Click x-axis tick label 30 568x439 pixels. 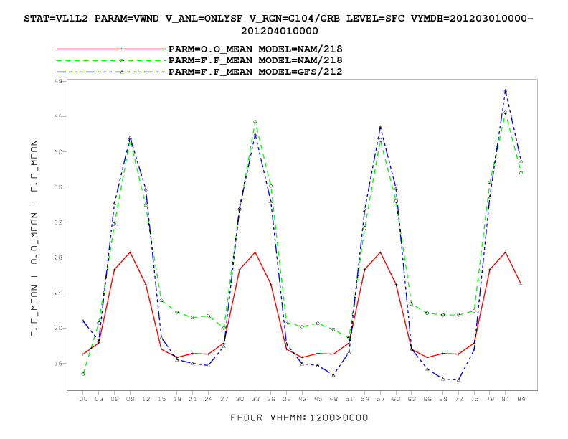pyautogui.click(x=240, y=399)
